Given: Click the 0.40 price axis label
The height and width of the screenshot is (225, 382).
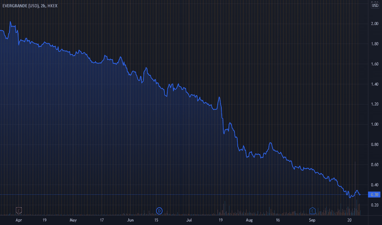Looking at the screenshot, I should [375, 185].
